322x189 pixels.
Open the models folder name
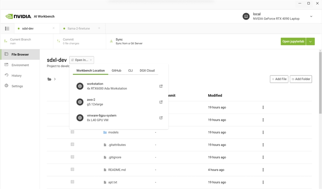click(x=113, y=132)
